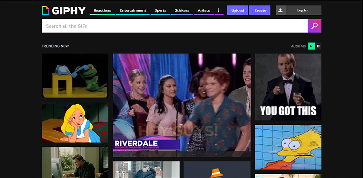Image resolution: width=363 pixels, height=178 pixels.
Task: Click the user avatar icon beside Log In
Action: (x=280, y=10)
